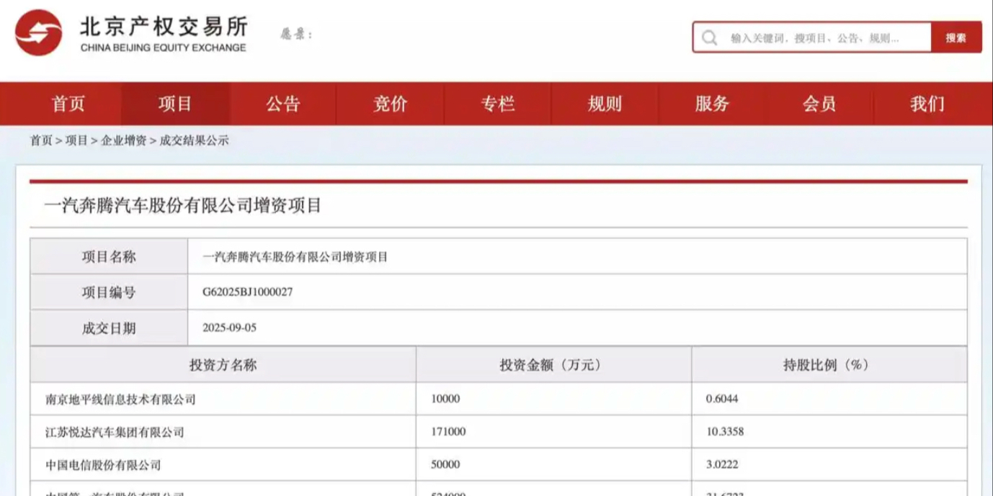This screenshot has width=993, height=496.
Task: Open the 规则 navigation tab
Action: click(605, 104)
